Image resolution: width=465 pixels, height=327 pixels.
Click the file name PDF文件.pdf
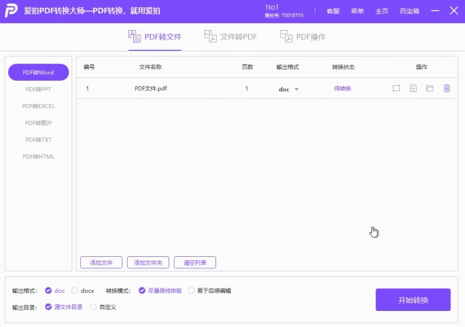pyautogui.click(x=151, y=89)
